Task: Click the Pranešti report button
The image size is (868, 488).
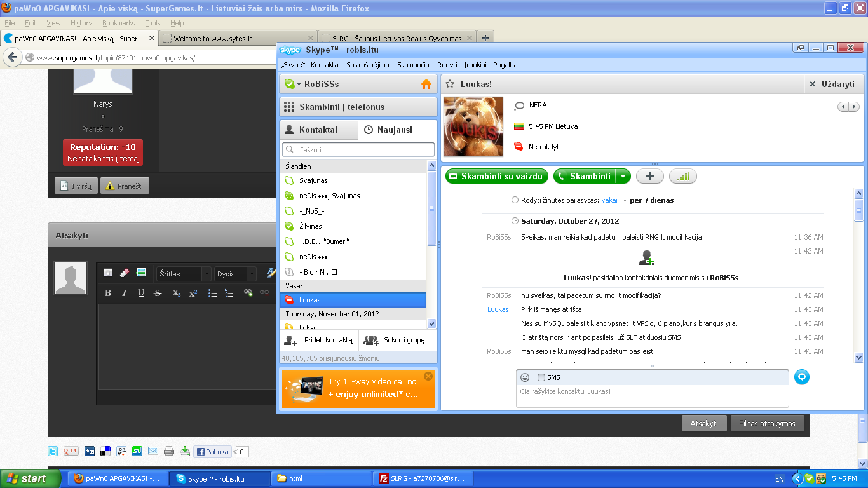Action: 125,186
